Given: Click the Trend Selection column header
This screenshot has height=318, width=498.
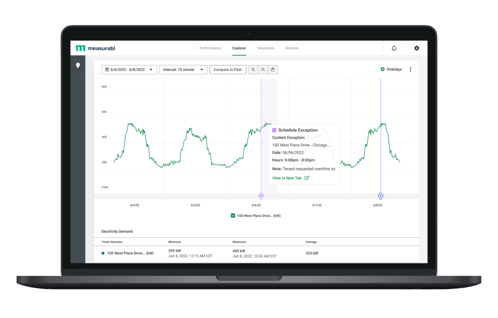Looking at the screenshot, I should point(112,242).
